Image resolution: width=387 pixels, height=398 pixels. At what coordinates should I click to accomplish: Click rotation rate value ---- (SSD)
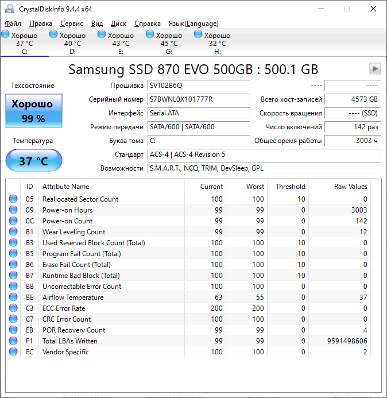click(x=353, y=113)
